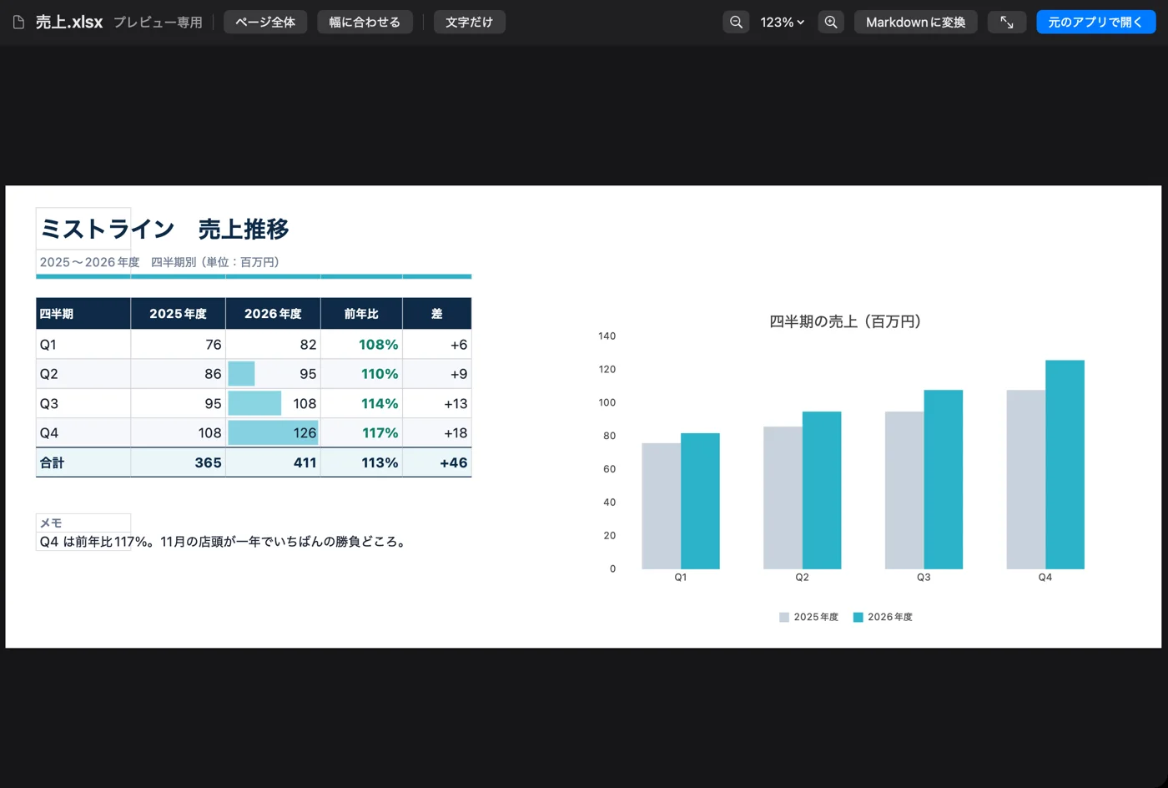
Task: Click the 365 total cell
Action: [x=179, y=462]
